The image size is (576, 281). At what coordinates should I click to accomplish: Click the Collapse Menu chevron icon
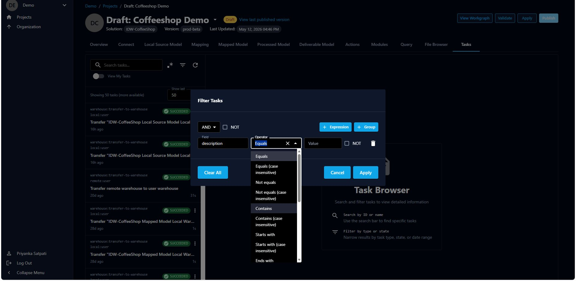click(x=9, y=273)
